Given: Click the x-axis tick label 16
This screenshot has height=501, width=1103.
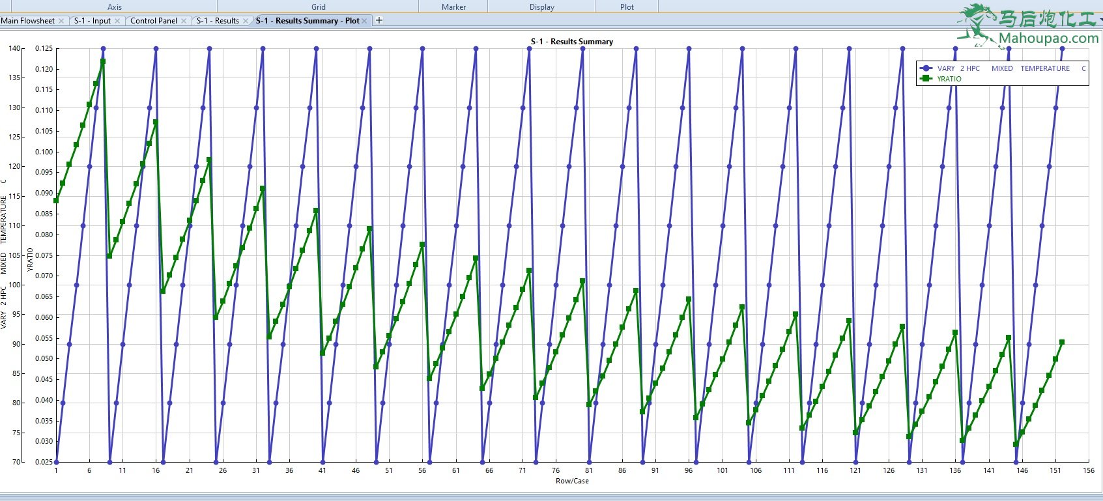Looking at the screenshot, I should [x=156, y=470].
